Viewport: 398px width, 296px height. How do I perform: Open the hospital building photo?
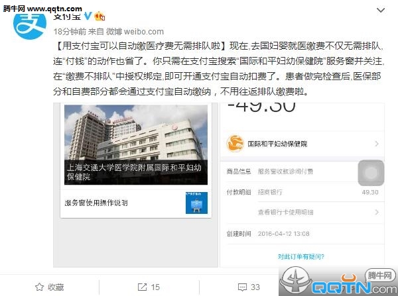point(136,145)
